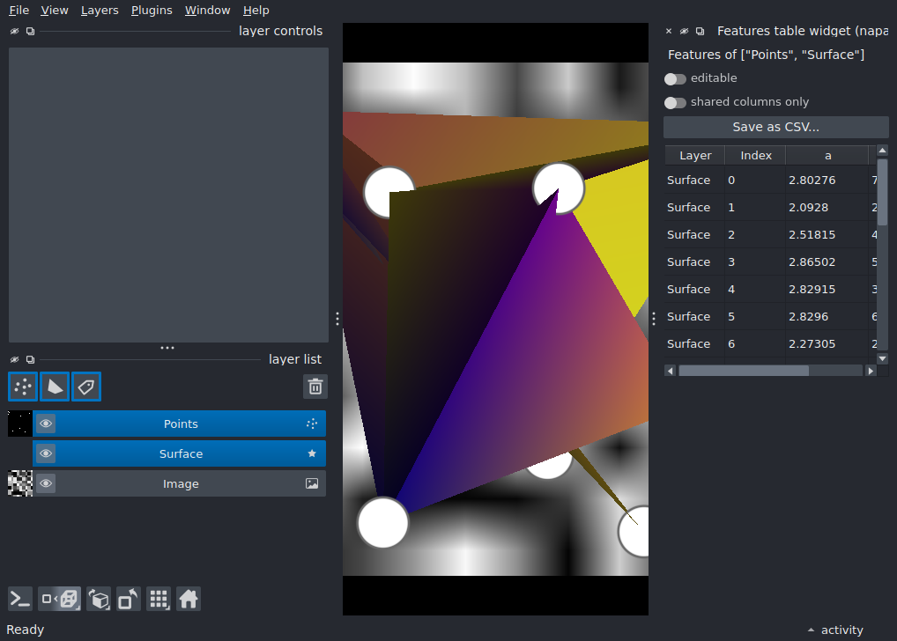Enable shared columns only switch
Viewport: 897px width, 641px height.
pos(675,103)
